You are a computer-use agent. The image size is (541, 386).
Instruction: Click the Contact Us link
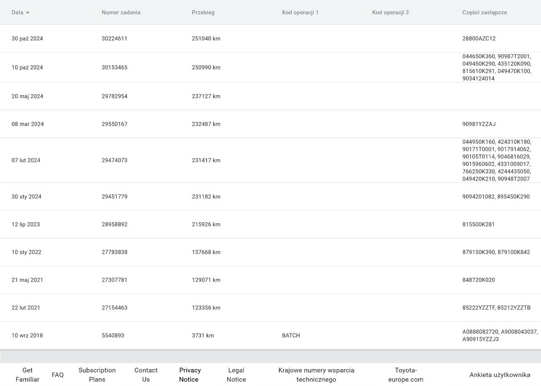[x=146, y=375]
